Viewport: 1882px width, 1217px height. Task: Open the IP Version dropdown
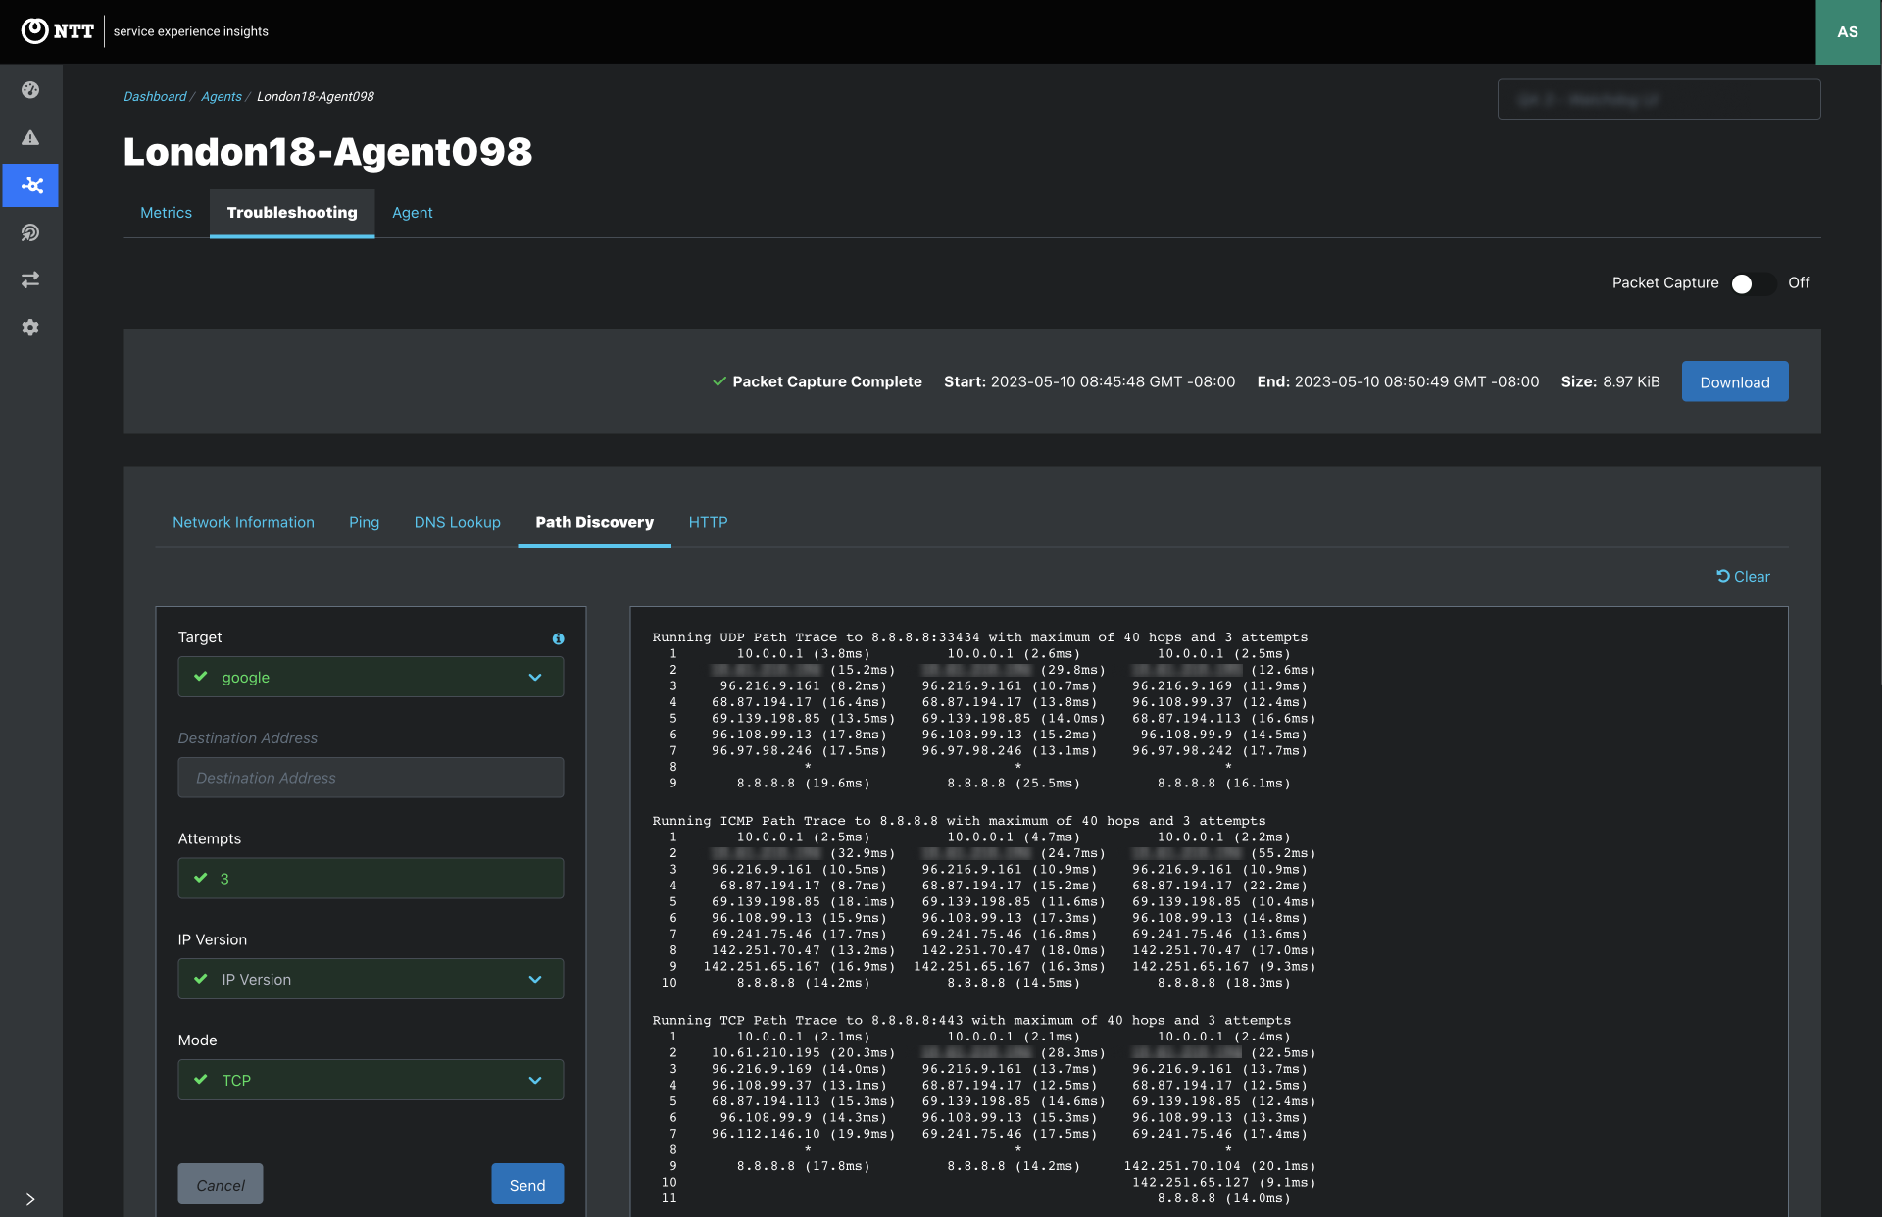click(x=371, y=979)
